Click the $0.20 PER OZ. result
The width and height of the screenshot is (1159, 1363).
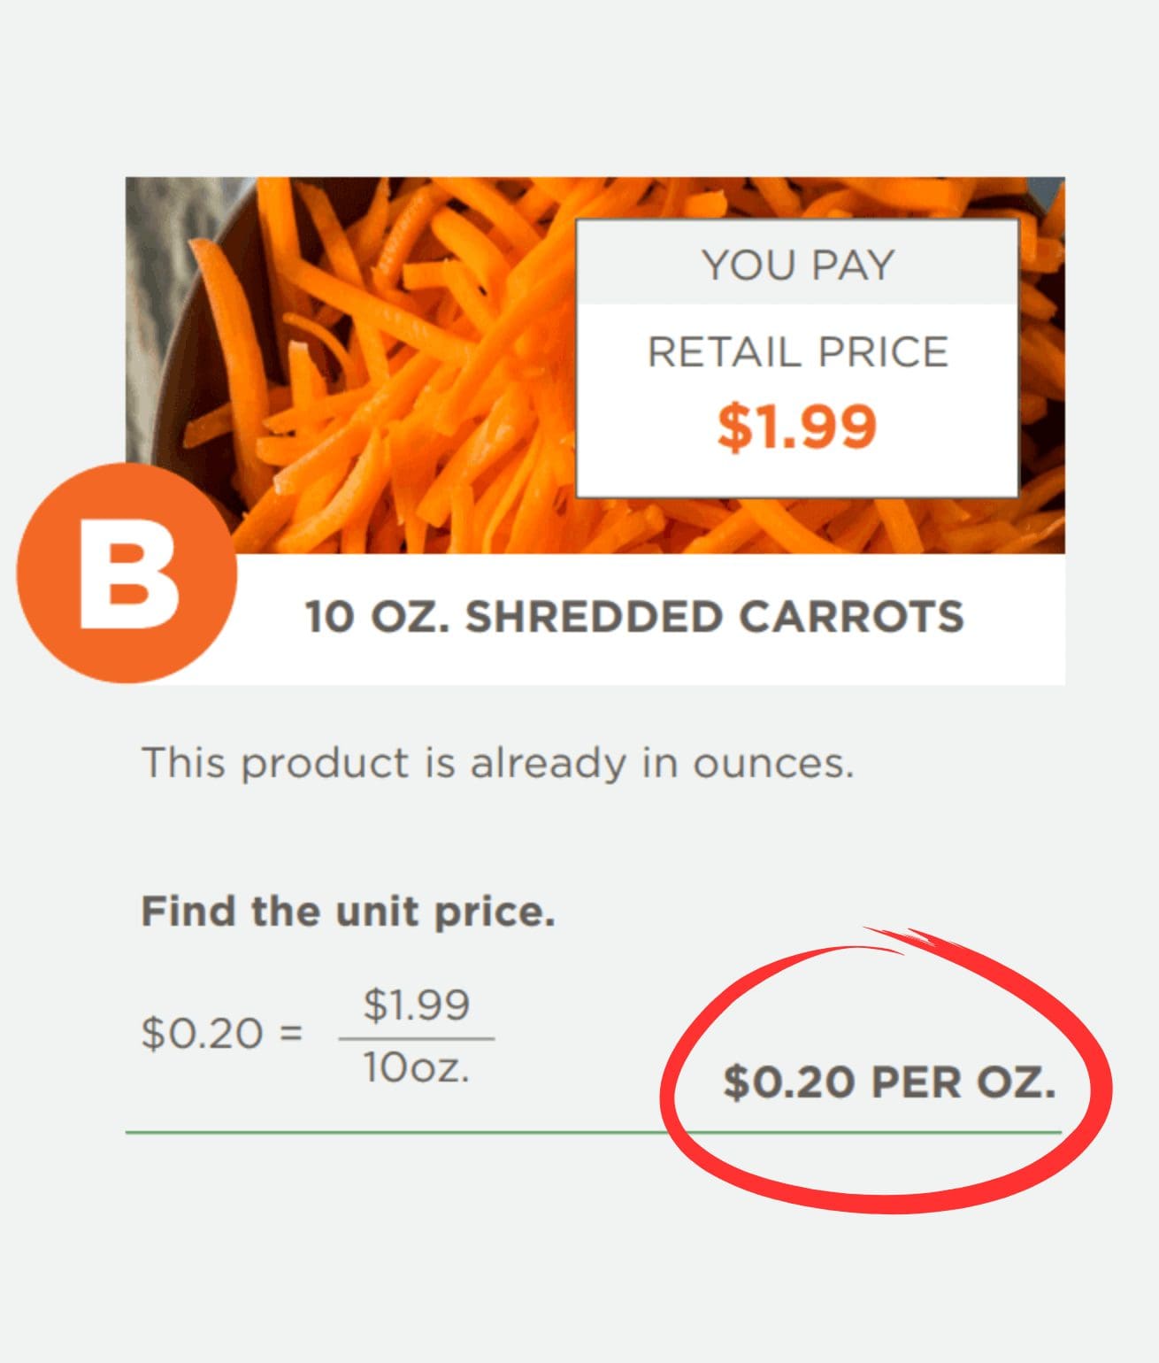890,1082
